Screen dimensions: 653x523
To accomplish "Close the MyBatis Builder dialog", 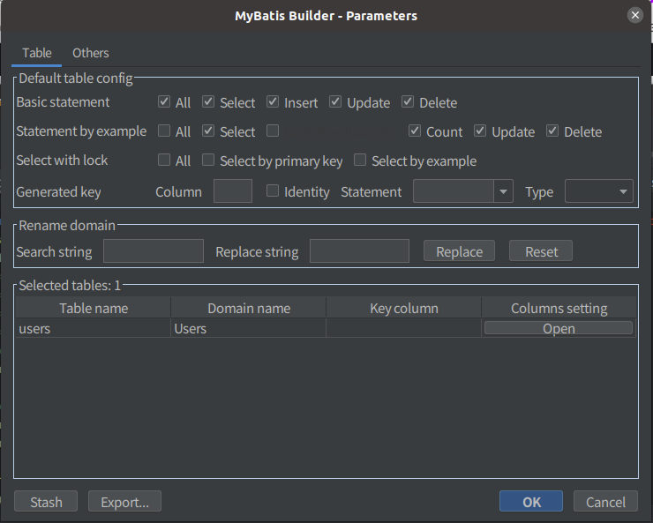I will click(635, 15).
